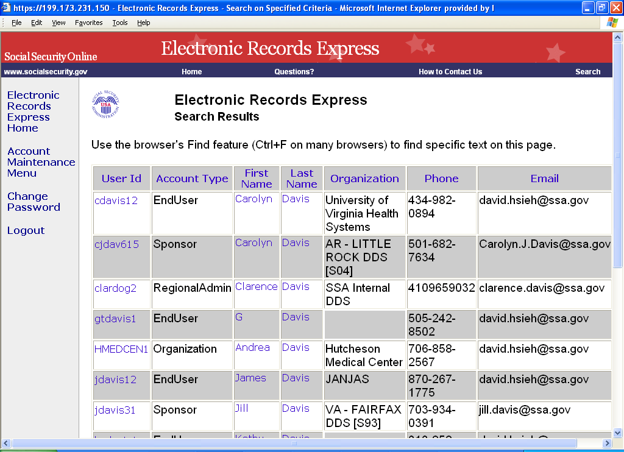This screenshot has height=452, width=624.
Task: Minimize the Internet Explorer window
Action: 588,7
